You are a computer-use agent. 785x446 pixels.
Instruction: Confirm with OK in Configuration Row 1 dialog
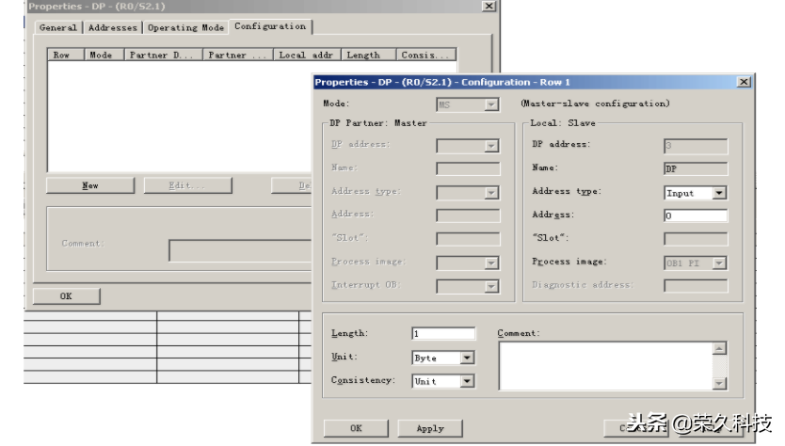coord(356,428)
